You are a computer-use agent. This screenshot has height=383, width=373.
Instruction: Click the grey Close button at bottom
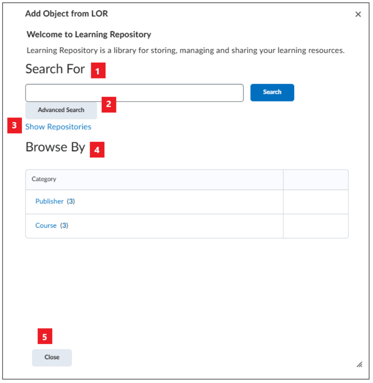[x=52, y=358]
